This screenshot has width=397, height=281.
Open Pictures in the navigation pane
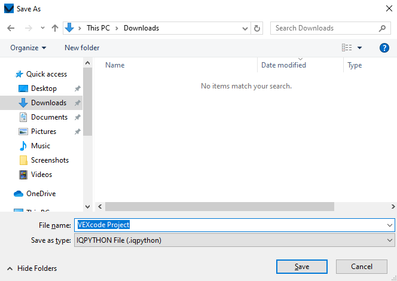pos(38,132)
